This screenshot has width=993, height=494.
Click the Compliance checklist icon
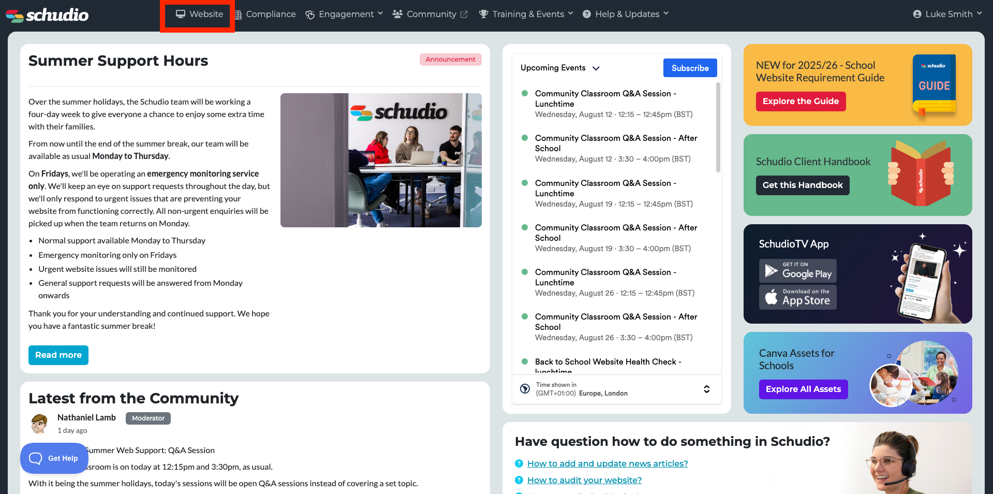(238, 14)
